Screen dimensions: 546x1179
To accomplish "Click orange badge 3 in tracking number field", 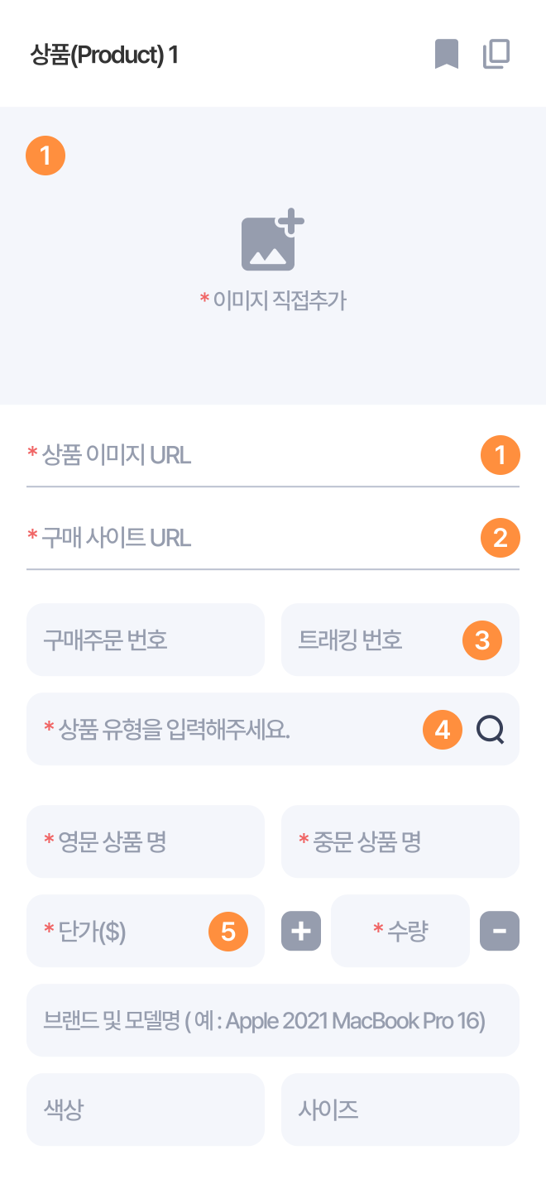I will (x=482, y=640).
